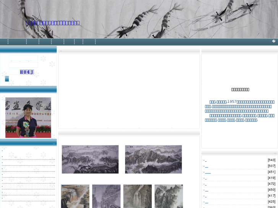Screen dimensions: 278x208
Task: Open the rightmost green mountain painting thumbnail
Action: pos(169,196)
